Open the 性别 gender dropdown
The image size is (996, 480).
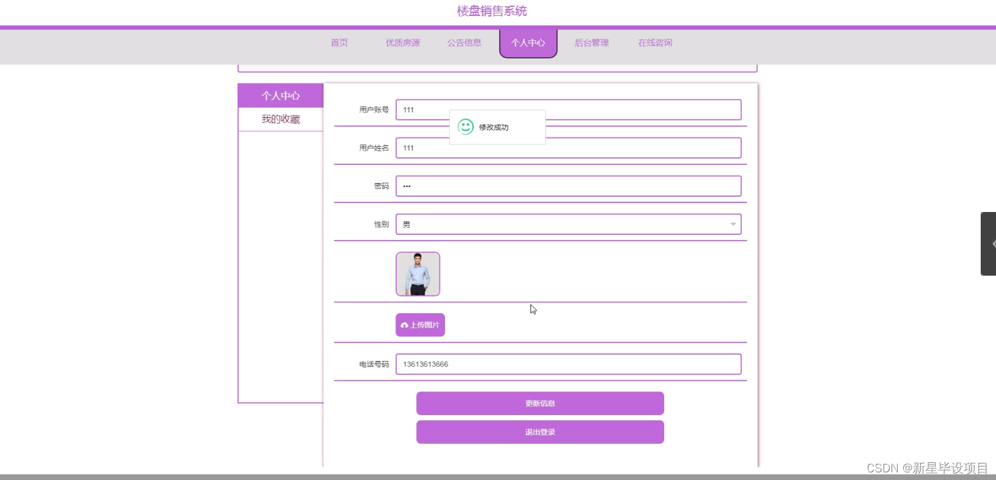pyautogui.click(x=568, y=224)
